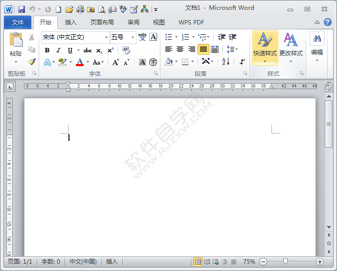Click the Save icon in quick access toolbar
The height and width of the screenshot is (271, 337).
click(x=22, y=9)
